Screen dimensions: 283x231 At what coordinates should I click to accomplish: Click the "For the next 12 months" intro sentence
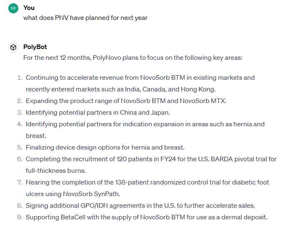point(133,57)
